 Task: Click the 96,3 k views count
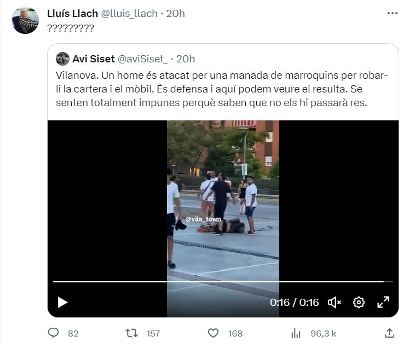tap(324, 333)
